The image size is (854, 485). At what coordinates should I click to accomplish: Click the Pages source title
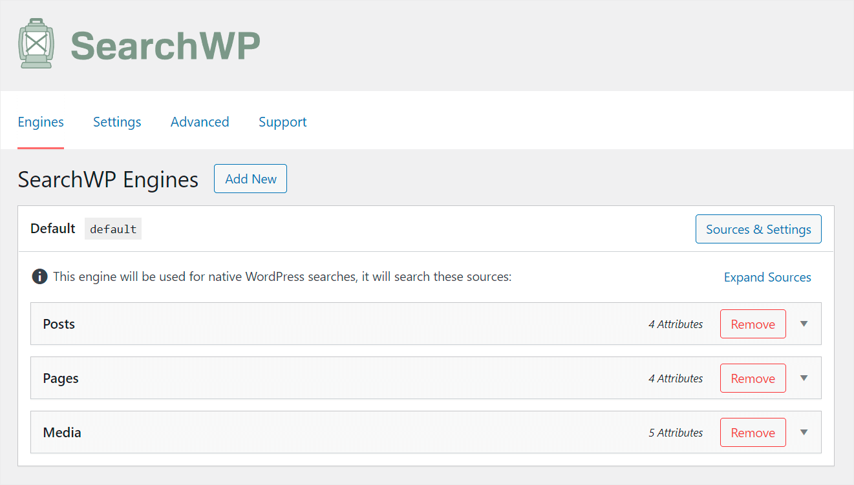point(61,378)
